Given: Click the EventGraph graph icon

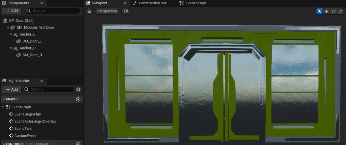Looking at the screenshot, I should point(8,107).
